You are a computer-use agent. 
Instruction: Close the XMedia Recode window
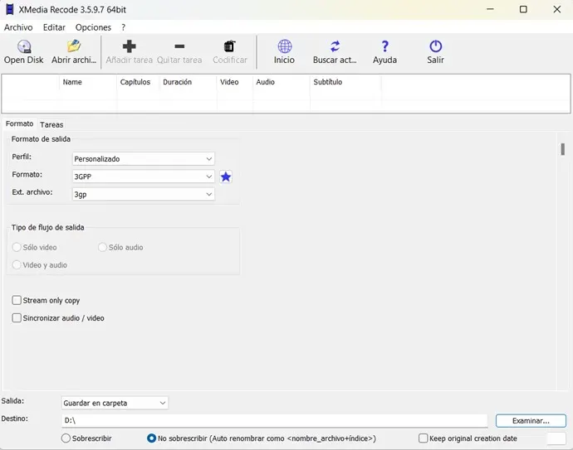click(557, 9)
